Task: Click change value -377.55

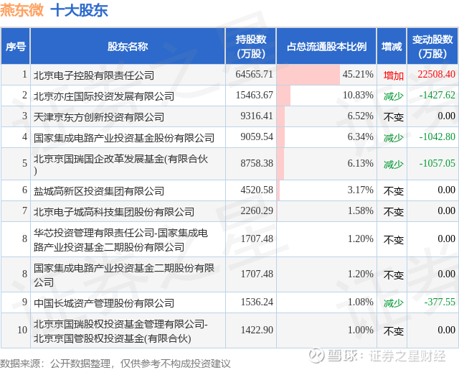Action: (440, 302)
